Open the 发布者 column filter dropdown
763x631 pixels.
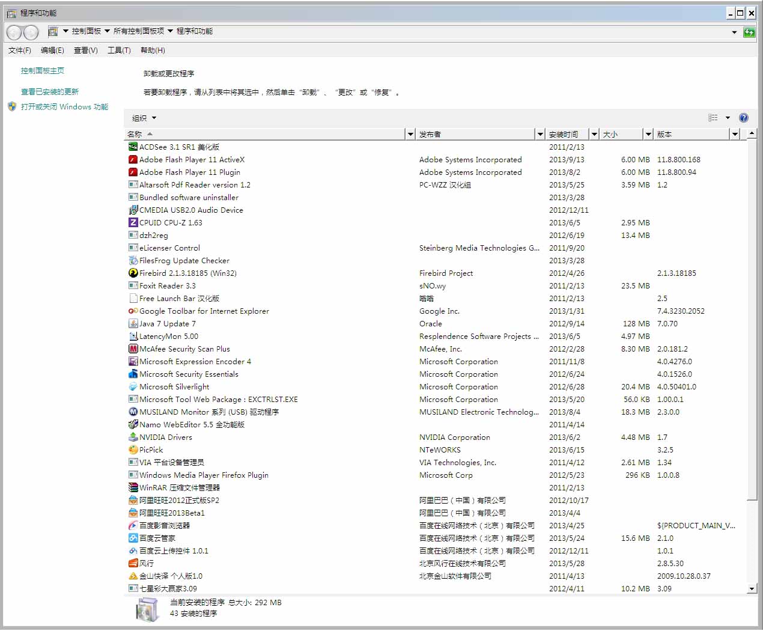[x=540, y=134]
